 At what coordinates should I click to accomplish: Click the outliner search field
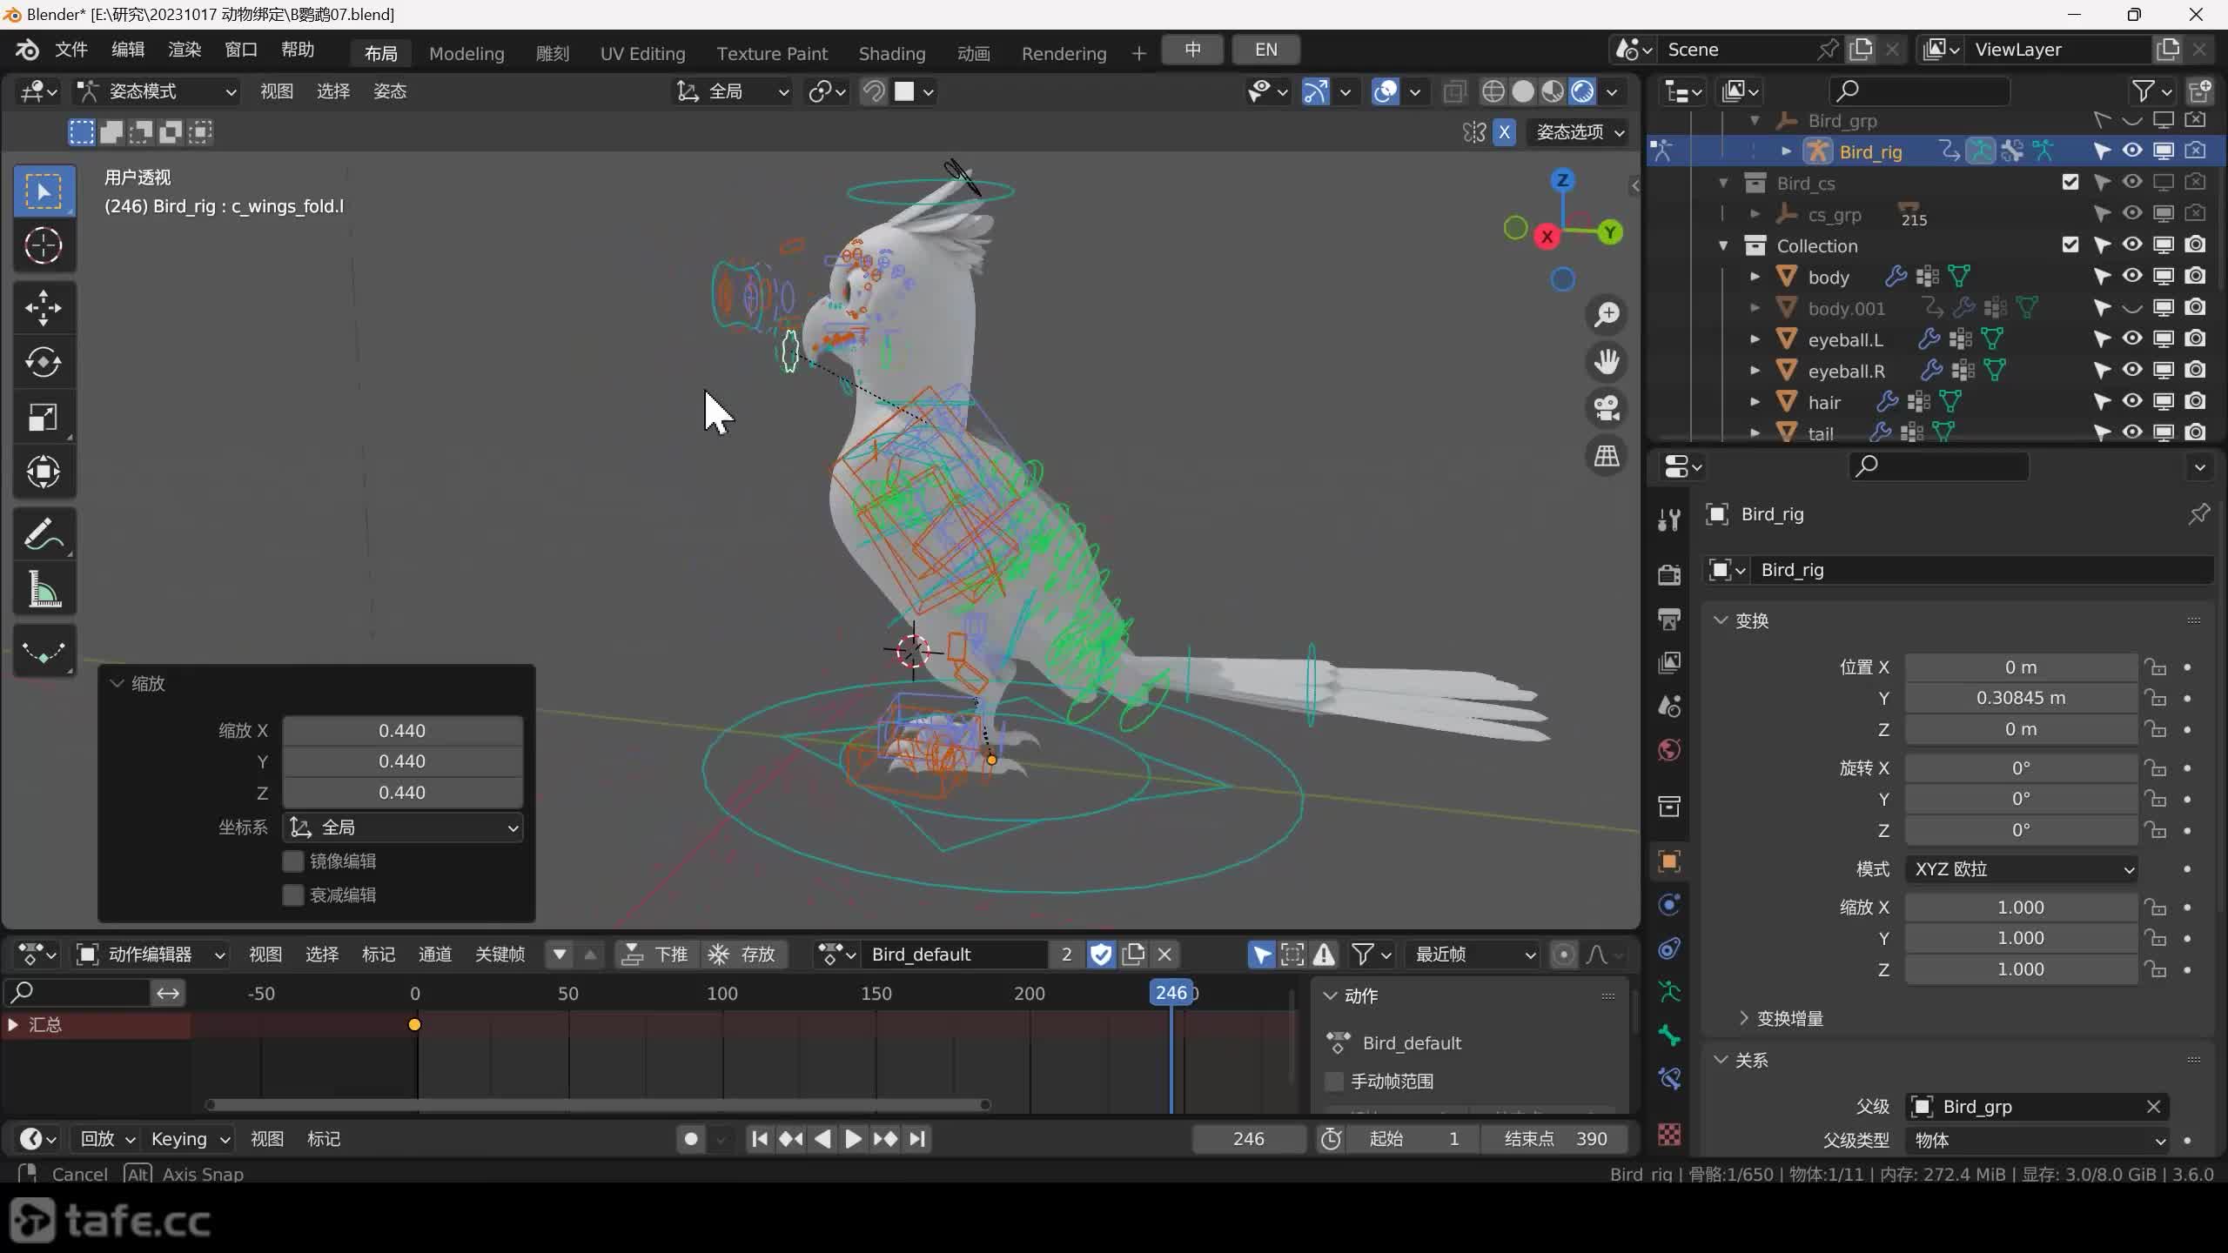1919,90
